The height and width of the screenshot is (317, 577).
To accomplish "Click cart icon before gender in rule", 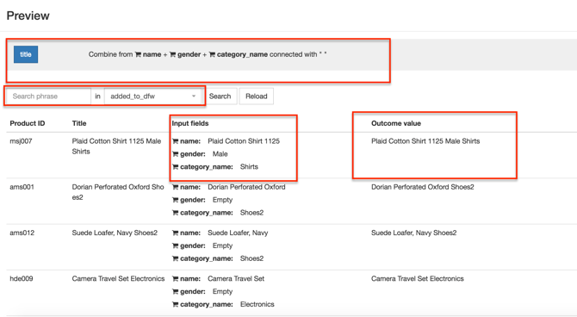I will pyautogui.click(x=172, y=54).
